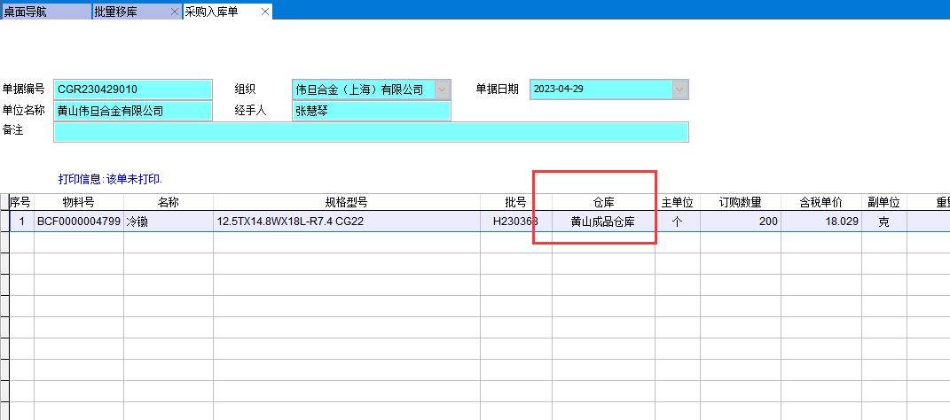Image resolution: width=950 pixels, height=420 pixels.
Task: Click the 含税单价 cell showing 18.029
Action: point(820,222)
